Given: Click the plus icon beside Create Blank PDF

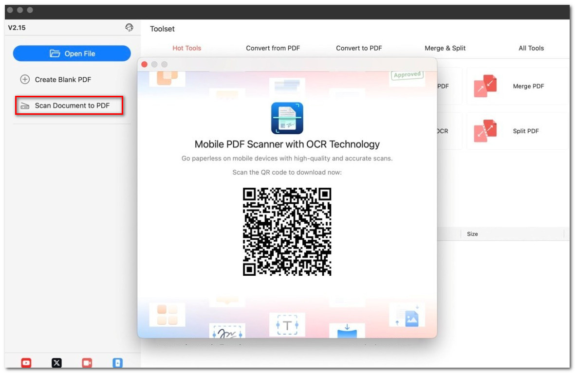Looking at the screenshot, I should coord(25,80).
